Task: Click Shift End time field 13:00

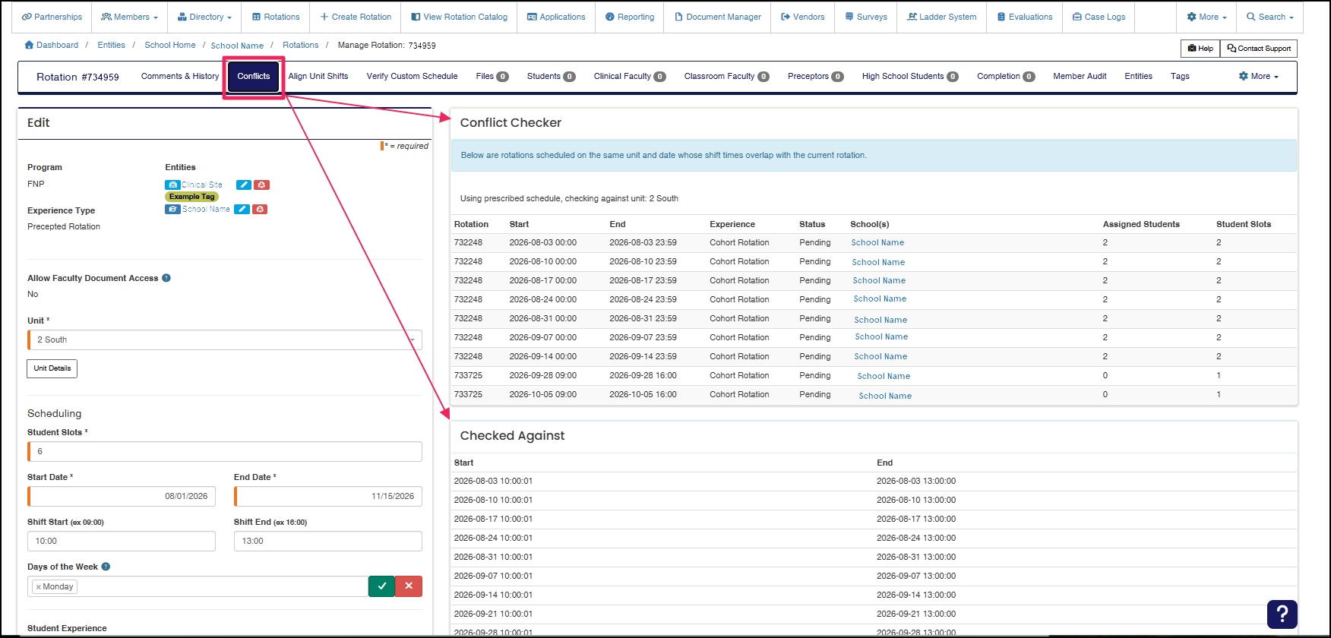Action: click(x=328, y=541)
